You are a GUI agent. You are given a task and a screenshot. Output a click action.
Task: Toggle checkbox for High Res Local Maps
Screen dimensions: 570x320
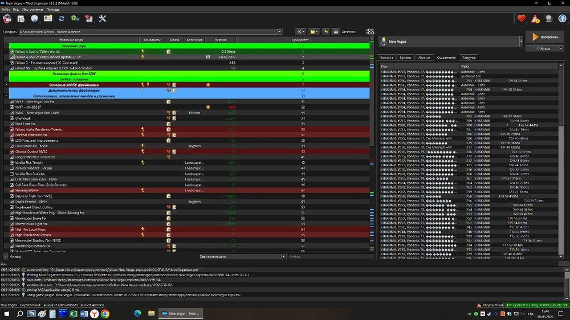point(11,229)
